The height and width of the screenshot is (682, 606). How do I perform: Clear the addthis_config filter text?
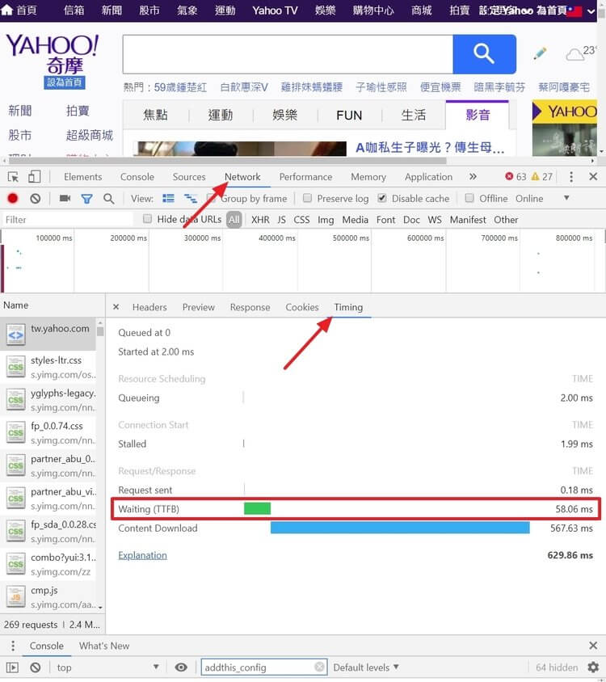[x=319, y=667]
